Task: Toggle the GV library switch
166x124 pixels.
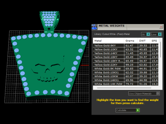Action: point(146,34)
